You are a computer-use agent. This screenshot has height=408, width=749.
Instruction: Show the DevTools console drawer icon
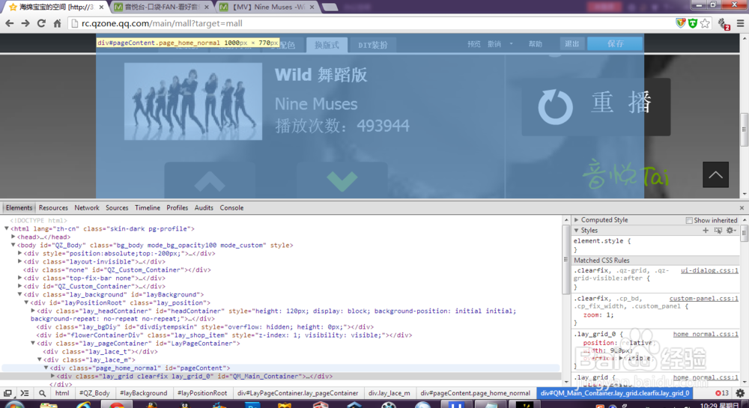25,393
